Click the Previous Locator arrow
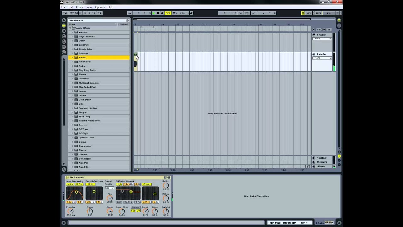403x227 pixels. click(x=314, y=29)
